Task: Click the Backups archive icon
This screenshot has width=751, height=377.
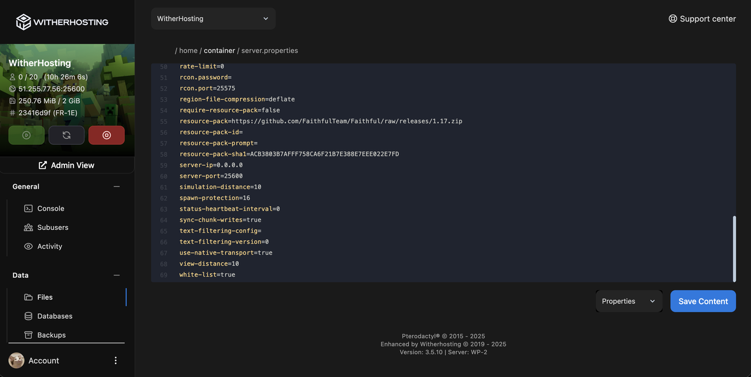Action: click(x=28, y=335)
